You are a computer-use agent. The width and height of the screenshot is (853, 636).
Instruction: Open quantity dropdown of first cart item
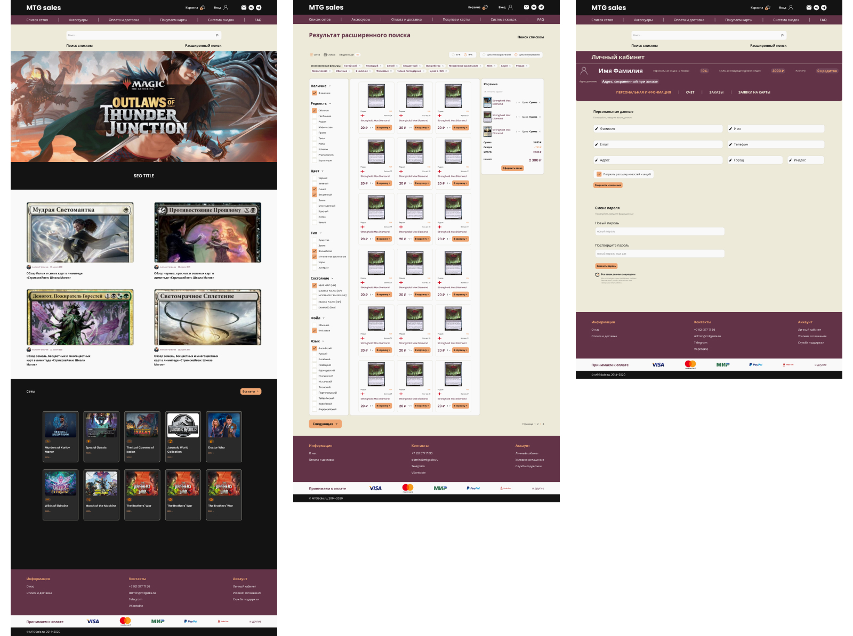(518, 102)
